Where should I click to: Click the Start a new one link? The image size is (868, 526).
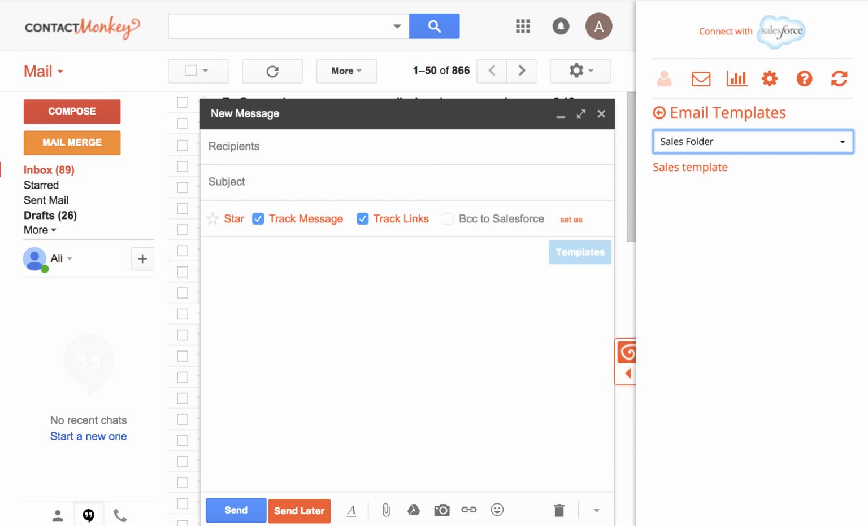[x=88, y=436]
